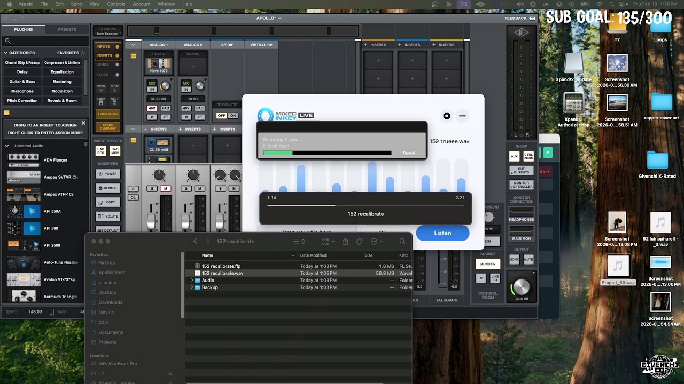Viewport: 684px width, 384px height.
Task: Select the Ampex ATR-102 plug-in thumbnail
Action: [x=24, y=194]
